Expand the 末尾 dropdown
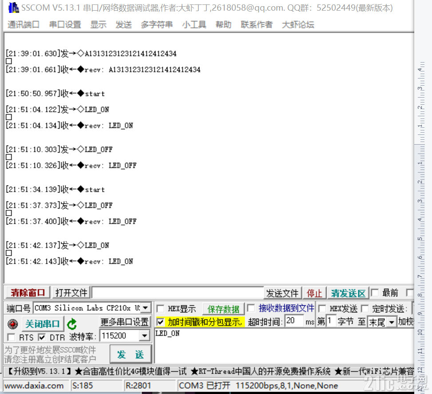Image resolution: width=432 pixels, height=394 pixels. [x=392, y=322]
